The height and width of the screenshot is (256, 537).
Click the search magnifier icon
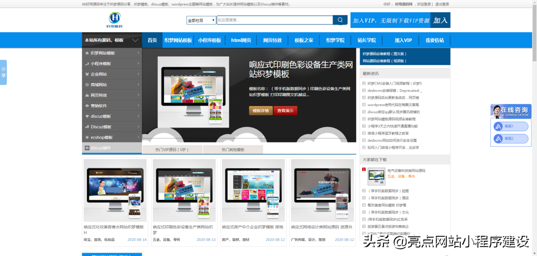click(340, 19)
